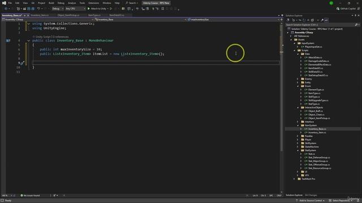Screen dimensions: 362x203
Task: Click the Solution Explorer Preview Selected Items icon
Action: (326, 20)
